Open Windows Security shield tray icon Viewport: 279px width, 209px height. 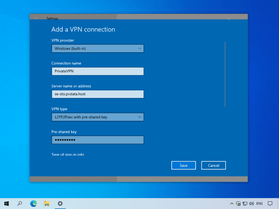[x=239, y=203]
